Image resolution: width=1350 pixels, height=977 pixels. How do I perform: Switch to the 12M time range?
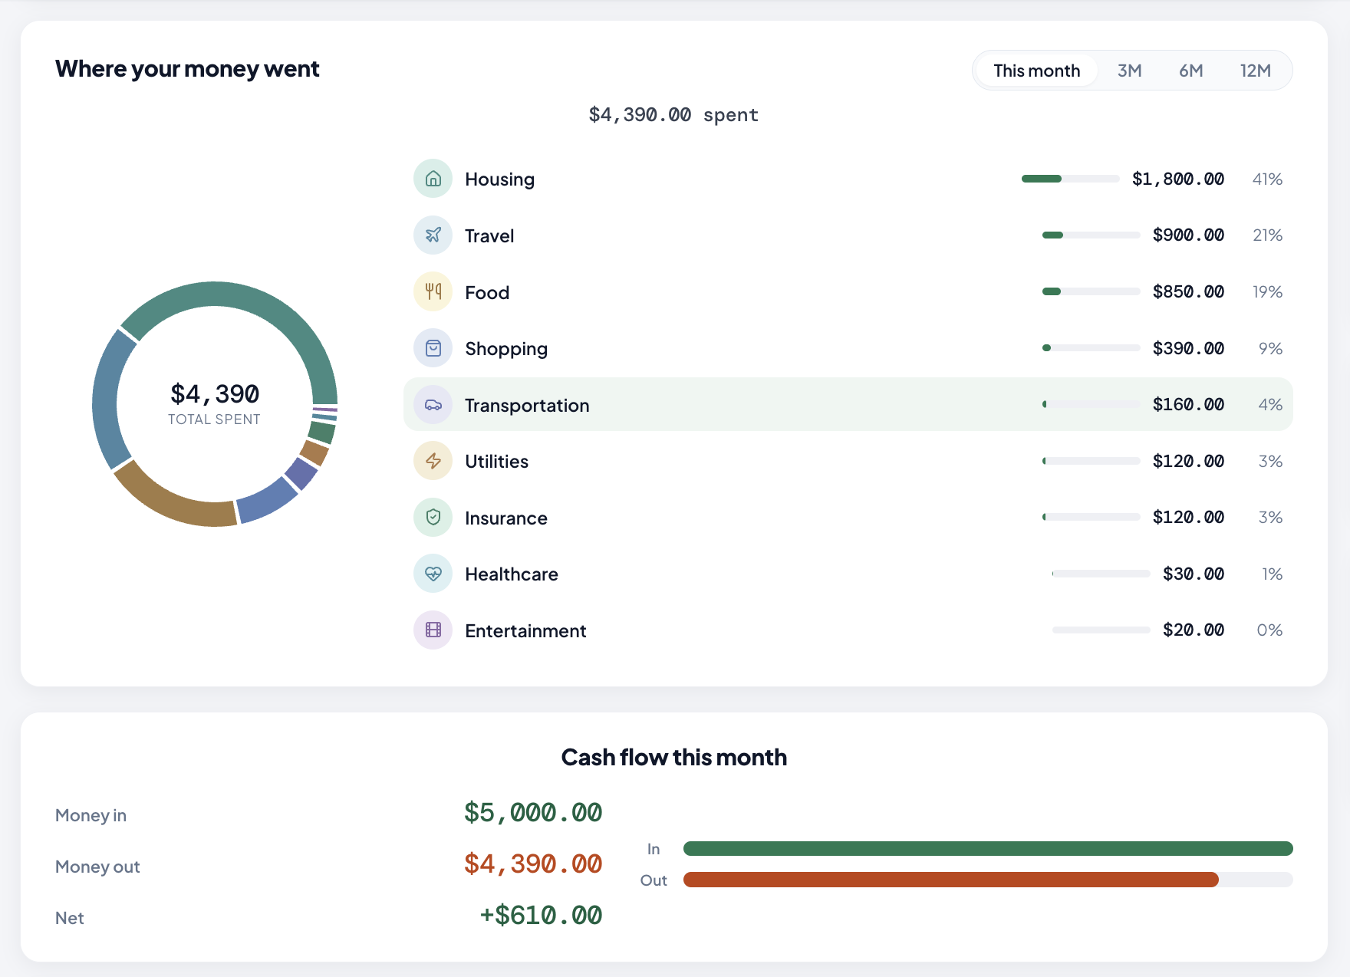tap(1255, 71)
